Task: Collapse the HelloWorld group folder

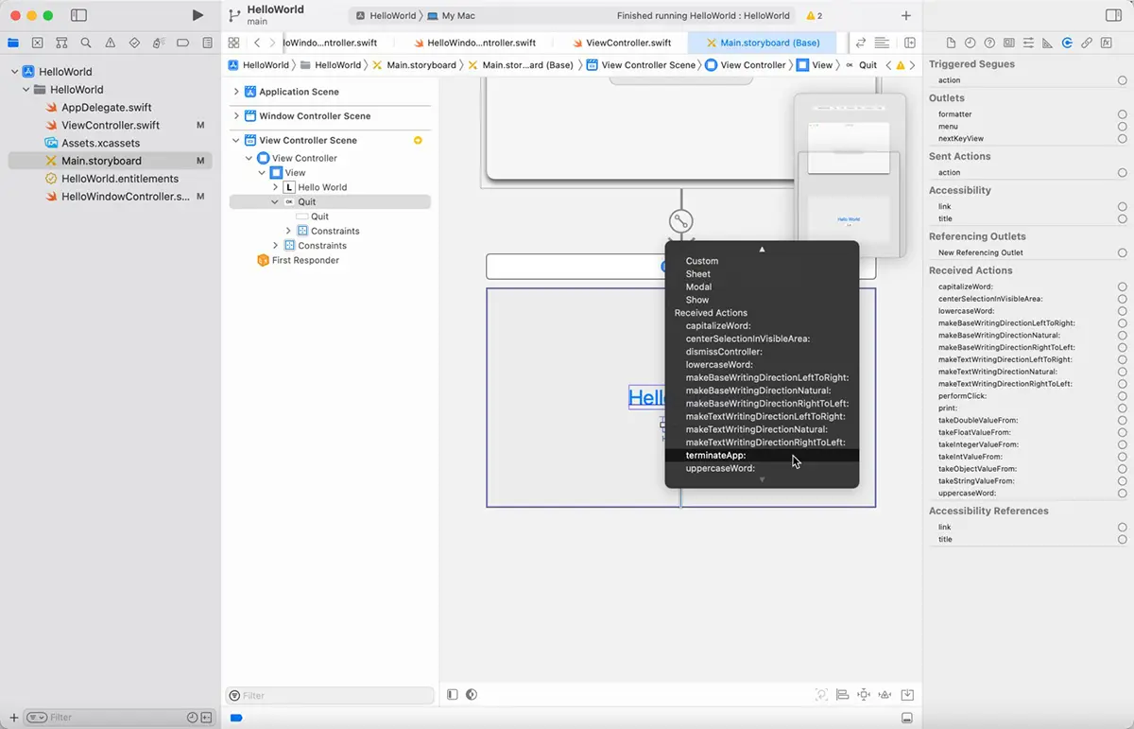Action: pos(26,90)
